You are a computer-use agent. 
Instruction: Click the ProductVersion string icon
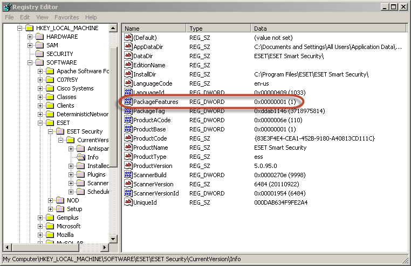tap(128, 165)
